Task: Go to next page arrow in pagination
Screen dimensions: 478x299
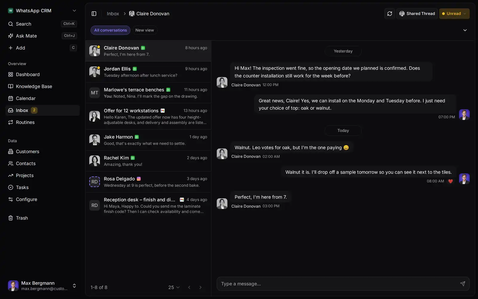Action: point(200,287)
